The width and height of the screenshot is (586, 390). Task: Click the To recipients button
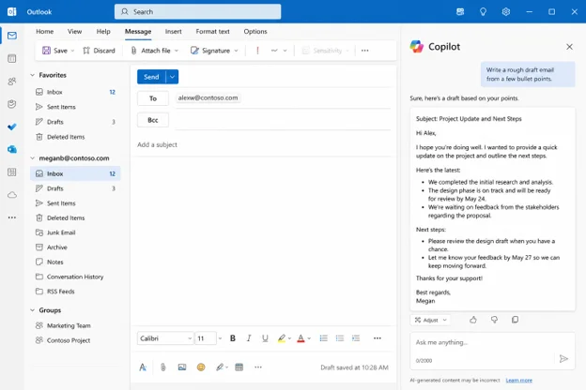pyautogui.click(x=153, y=98)
